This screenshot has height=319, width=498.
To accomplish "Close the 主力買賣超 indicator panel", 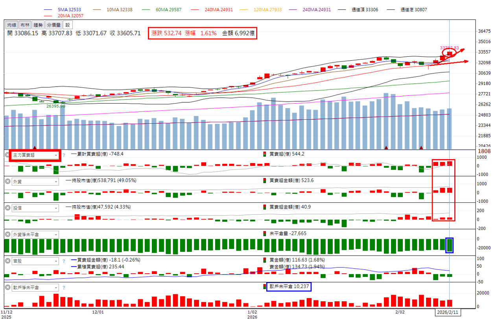I will [x=7, y=155].
